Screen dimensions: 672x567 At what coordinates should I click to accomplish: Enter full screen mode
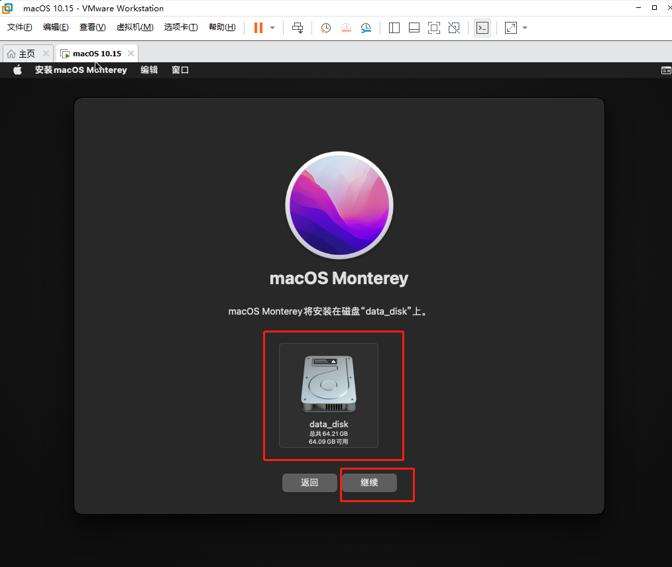[x=433, y=28]
